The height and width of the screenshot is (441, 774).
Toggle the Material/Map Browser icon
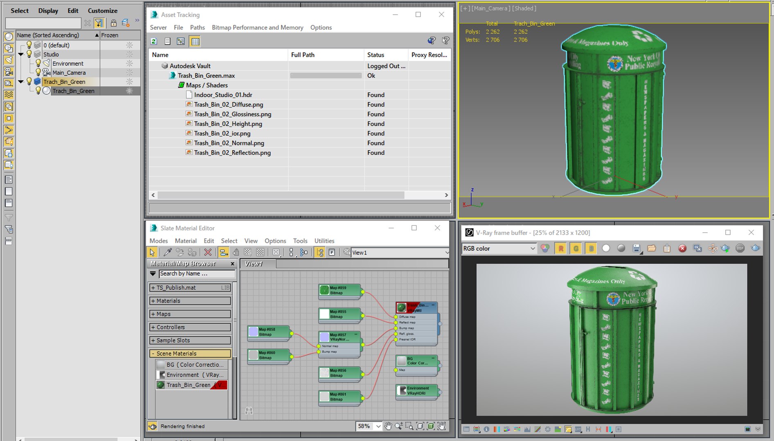tap(320, 252)
